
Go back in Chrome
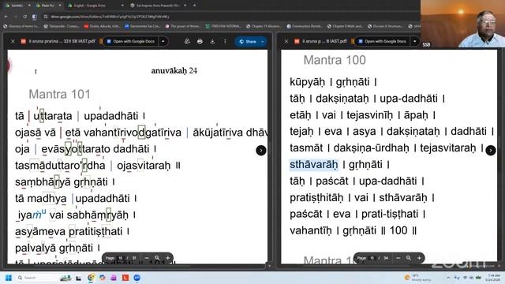(6, 17)
